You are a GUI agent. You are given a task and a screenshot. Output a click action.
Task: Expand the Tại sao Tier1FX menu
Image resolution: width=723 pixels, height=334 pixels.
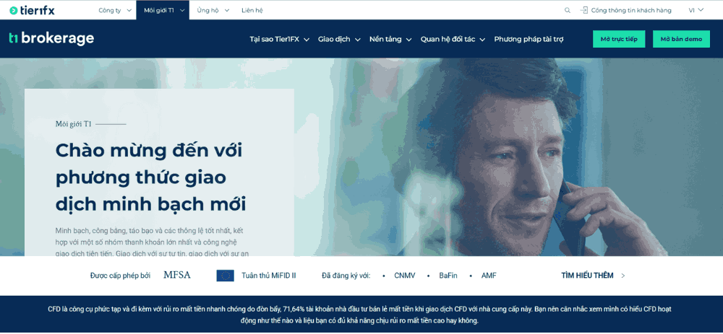(279, 40)
